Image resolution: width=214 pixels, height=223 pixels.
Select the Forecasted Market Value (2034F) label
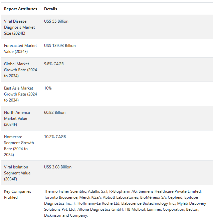pyautogui.click(x=19, y=49)
